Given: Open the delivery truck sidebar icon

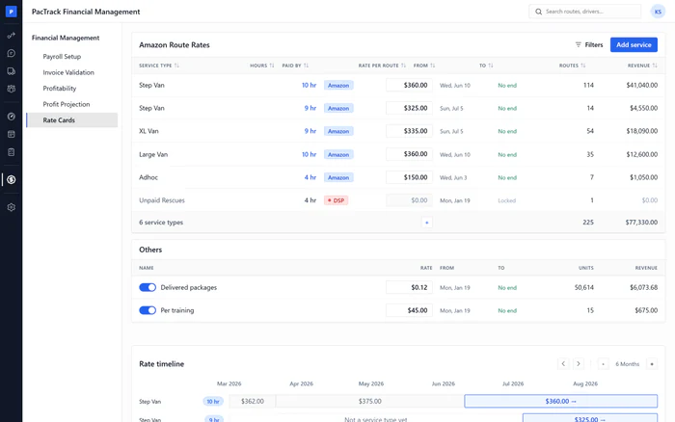Looking at the screenshot, I should (12, 71).
